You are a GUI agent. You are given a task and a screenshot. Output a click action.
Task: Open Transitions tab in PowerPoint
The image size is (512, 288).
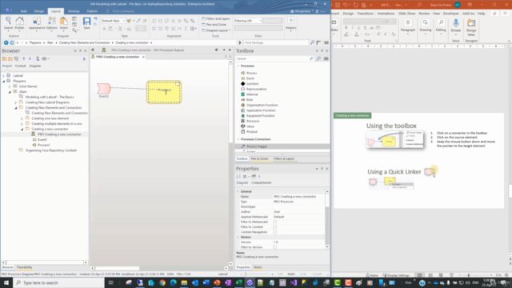tap(365, 14)
